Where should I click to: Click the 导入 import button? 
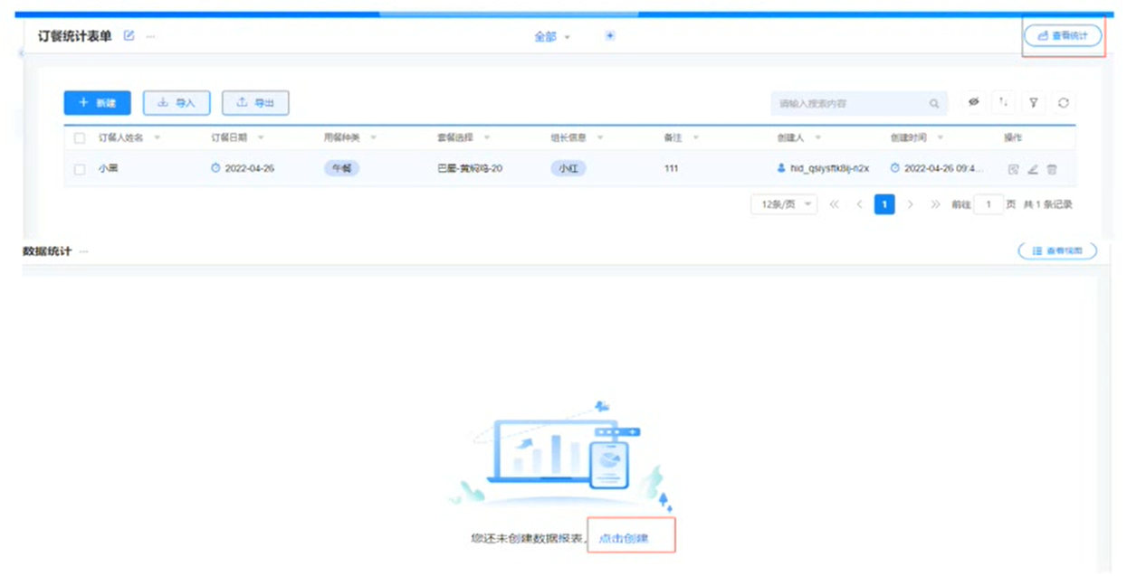[x=177, y=103]
